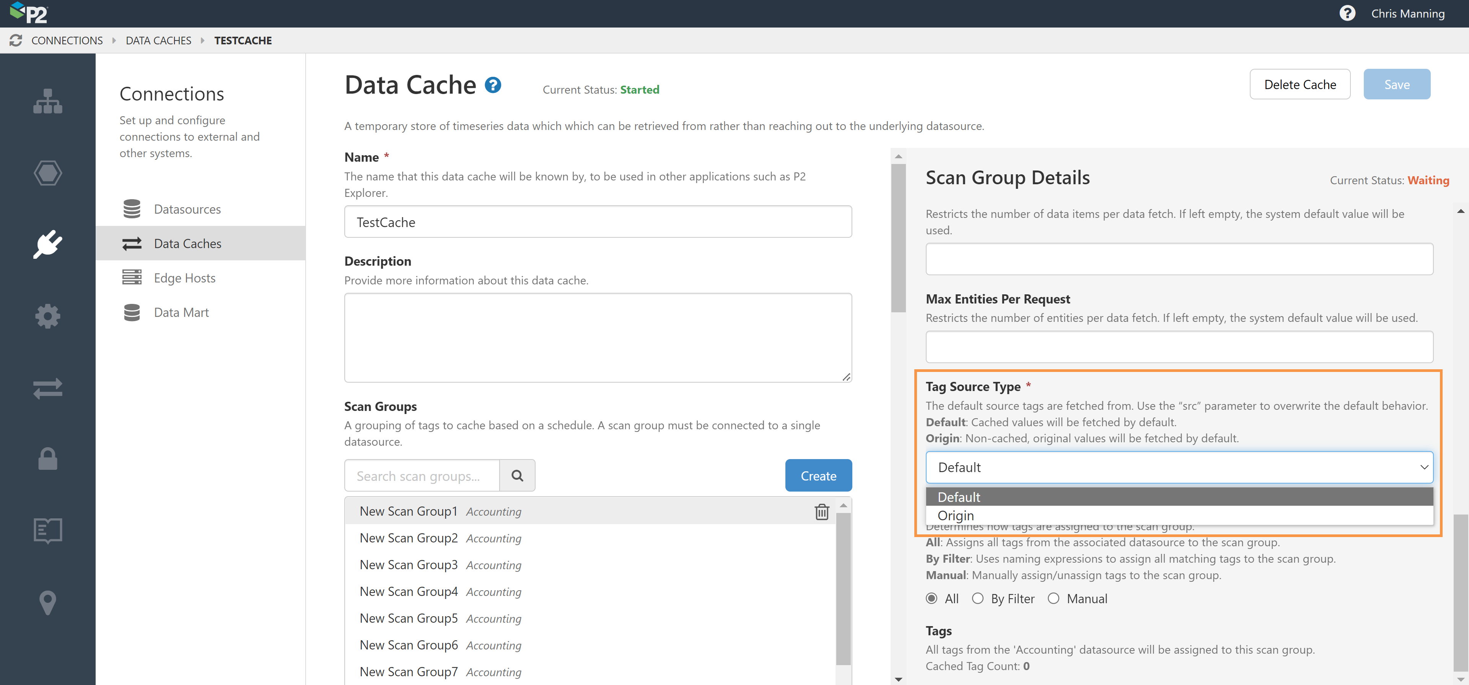Open the hexagon icon section in sidebar
This screenshot has height=685, width=1469.
[47, 173]
